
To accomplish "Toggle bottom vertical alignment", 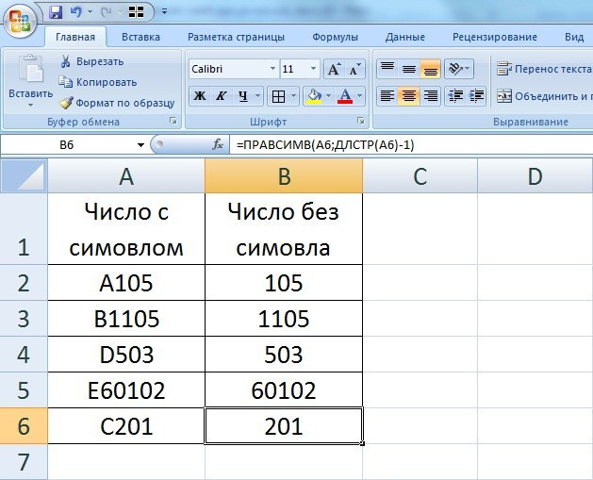I will tap(431, 69).
